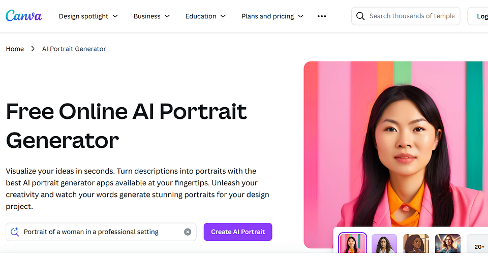Click the sparkle search icon in the prompt box
Viewport: 488px width, 260px height.
tap(15, 232)
